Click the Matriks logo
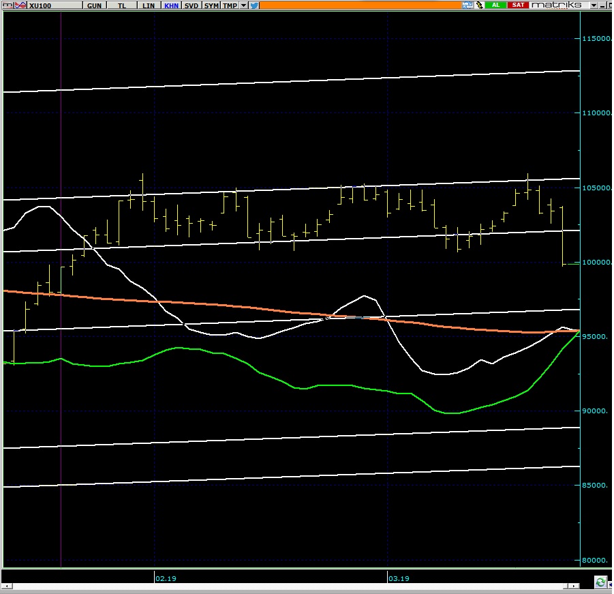614x594 pixels. [557, 5]
